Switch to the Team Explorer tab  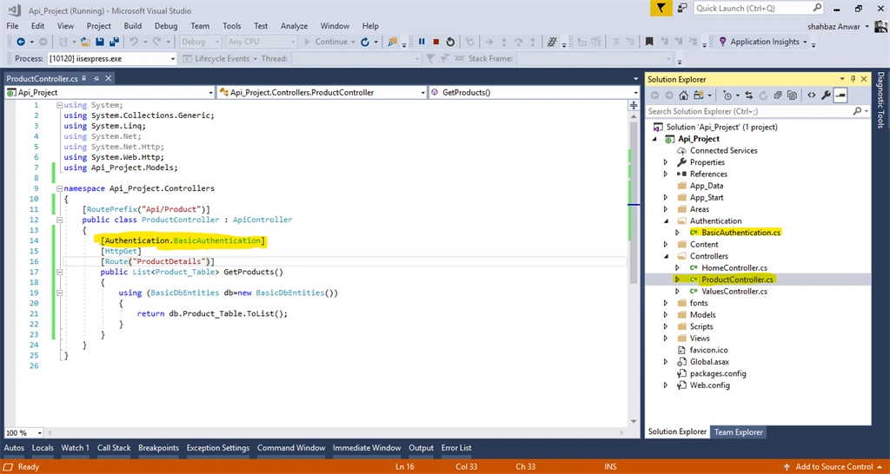[738, 432]
